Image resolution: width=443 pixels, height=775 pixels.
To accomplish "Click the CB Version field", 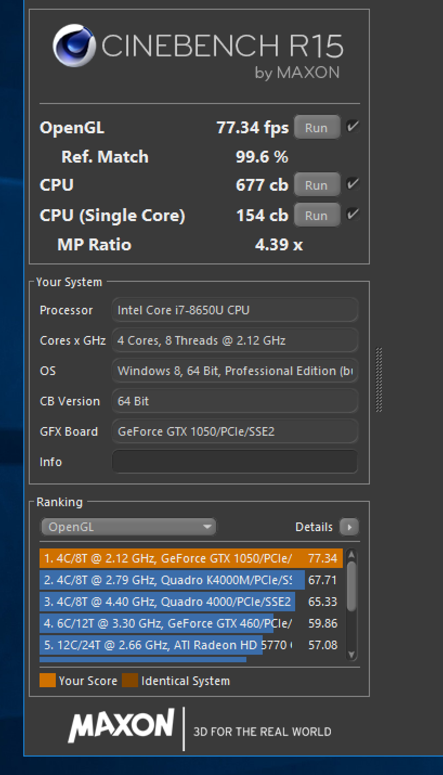I will pos(234,401).
